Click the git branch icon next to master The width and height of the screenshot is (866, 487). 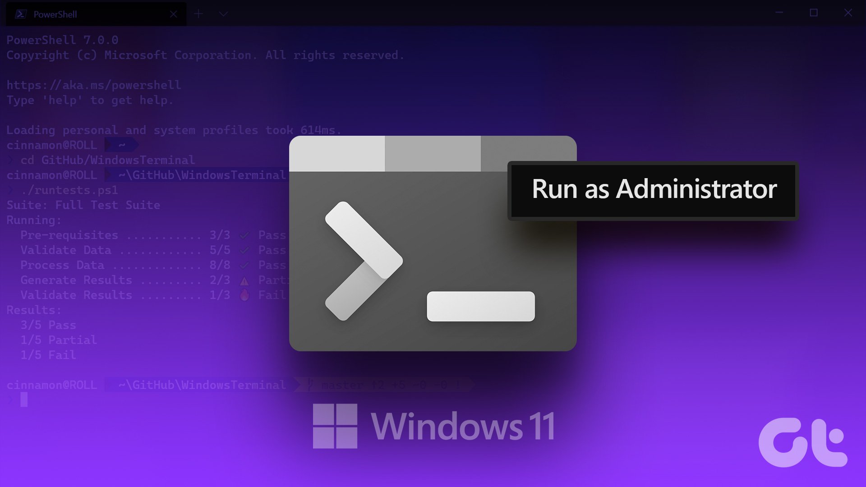tap(310, 385)
